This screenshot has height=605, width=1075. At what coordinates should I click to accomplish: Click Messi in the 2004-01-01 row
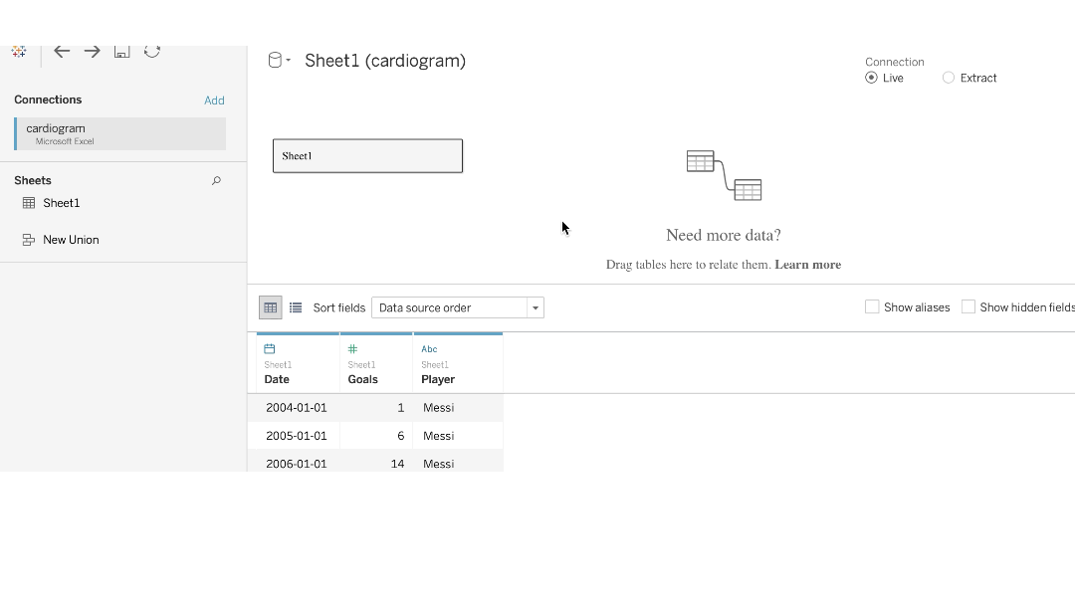[439, 408]
